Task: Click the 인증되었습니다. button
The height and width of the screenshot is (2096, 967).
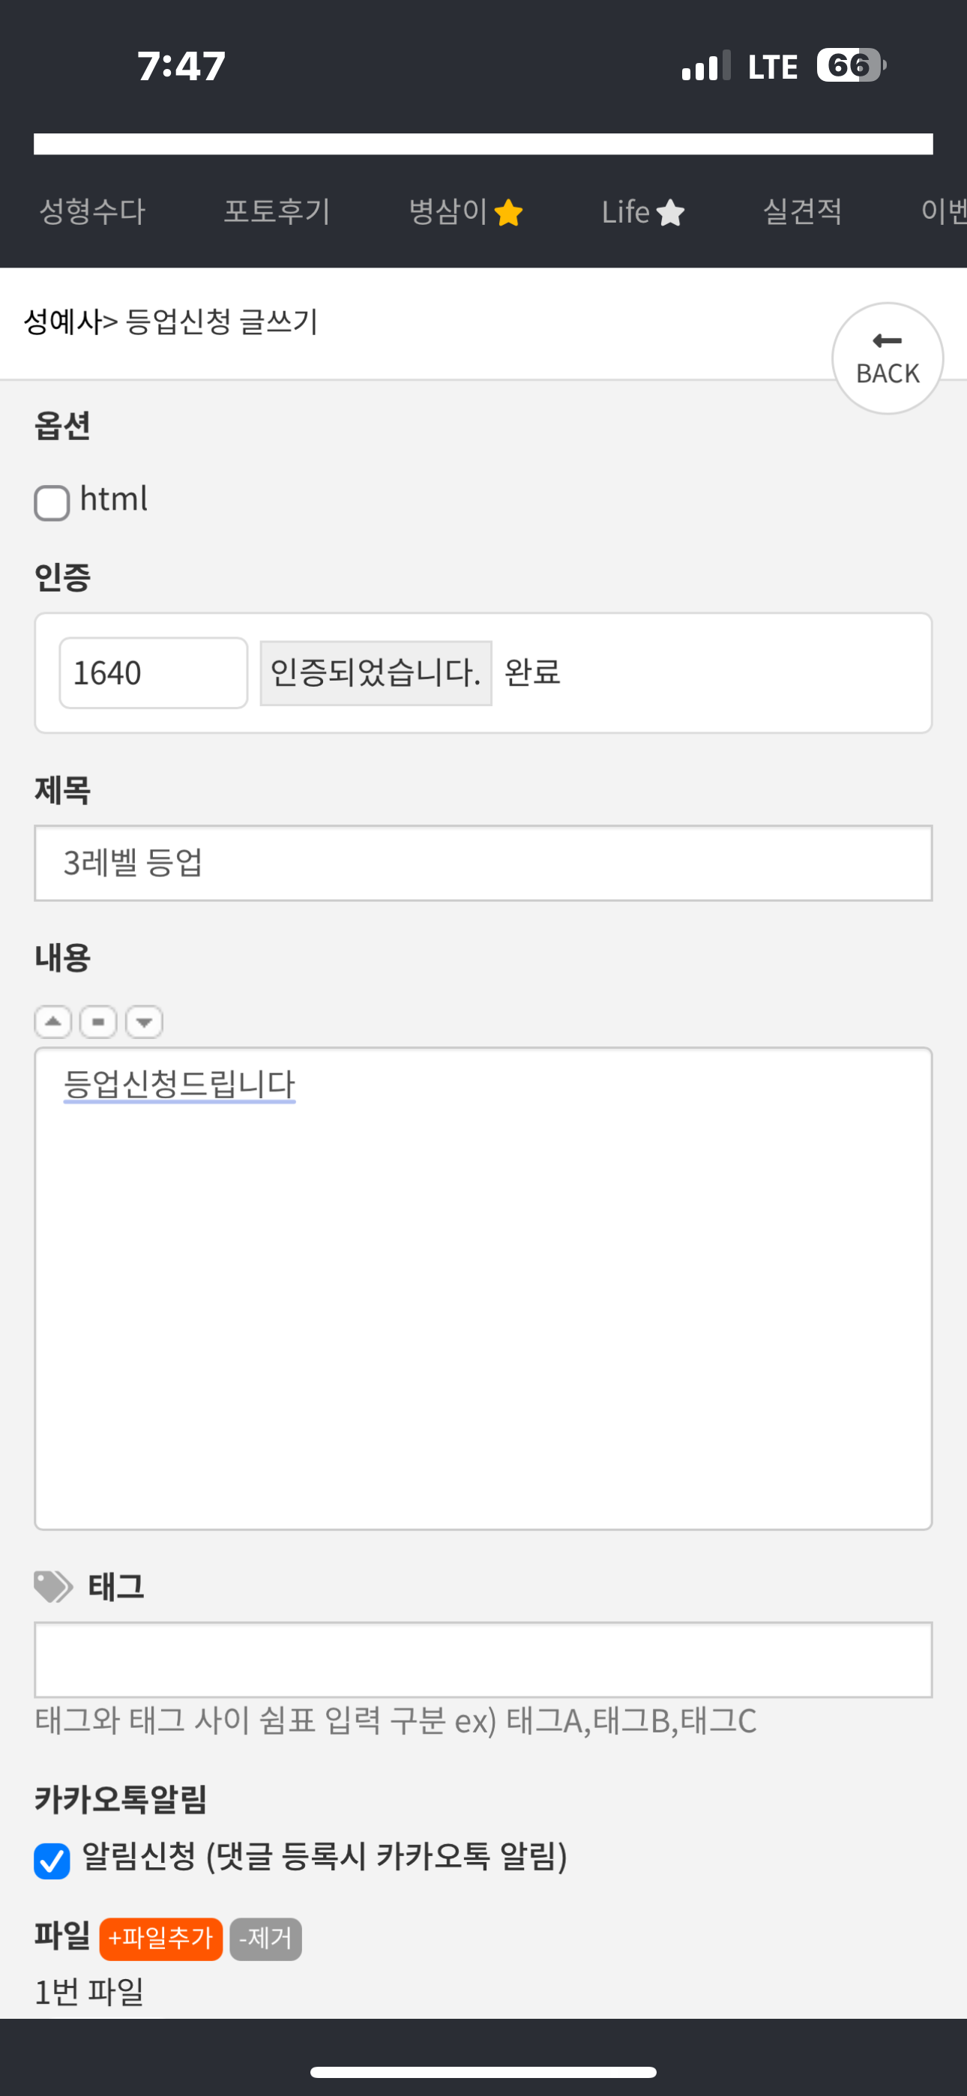Action: point(376,673)
